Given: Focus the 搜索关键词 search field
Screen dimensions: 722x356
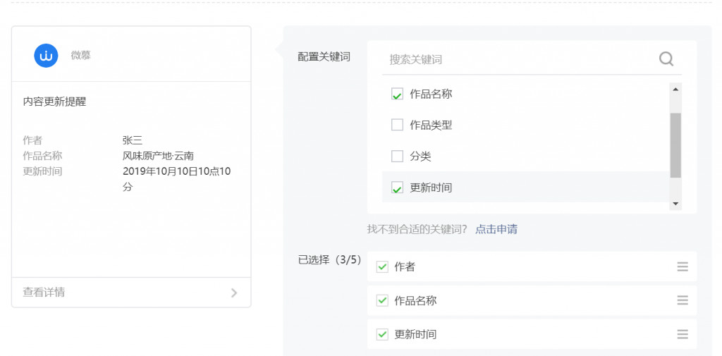Looking at the screenshot, I should (520, 59).
